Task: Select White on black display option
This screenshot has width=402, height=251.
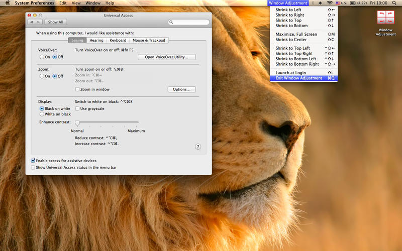Action: tap(42, 114)
